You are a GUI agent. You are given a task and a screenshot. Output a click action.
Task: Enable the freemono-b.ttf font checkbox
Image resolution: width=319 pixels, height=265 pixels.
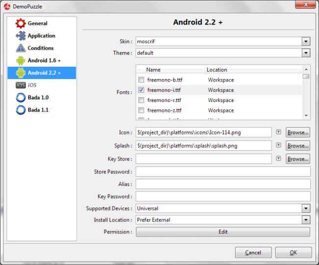tap(141, 79)
